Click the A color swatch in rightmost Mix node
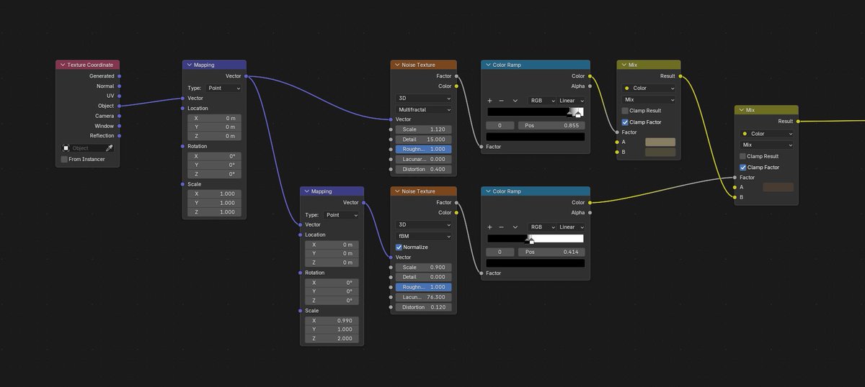Screen dimensions: 865x387 778,187
